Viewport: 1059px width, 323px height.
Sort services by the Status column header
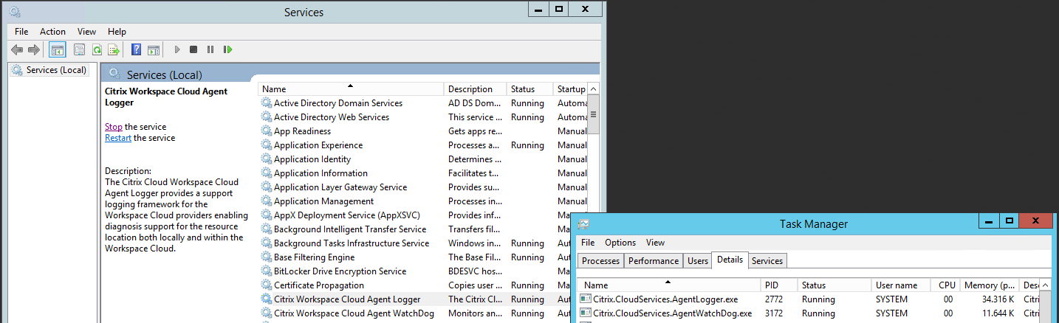pyautogui.click(x=530, y=89)
